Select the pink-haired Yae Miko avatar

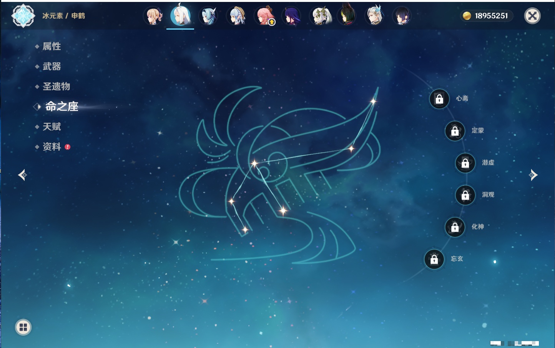(265, 16)
